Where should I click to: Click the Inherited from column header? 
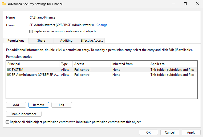[x=129, y=64]
